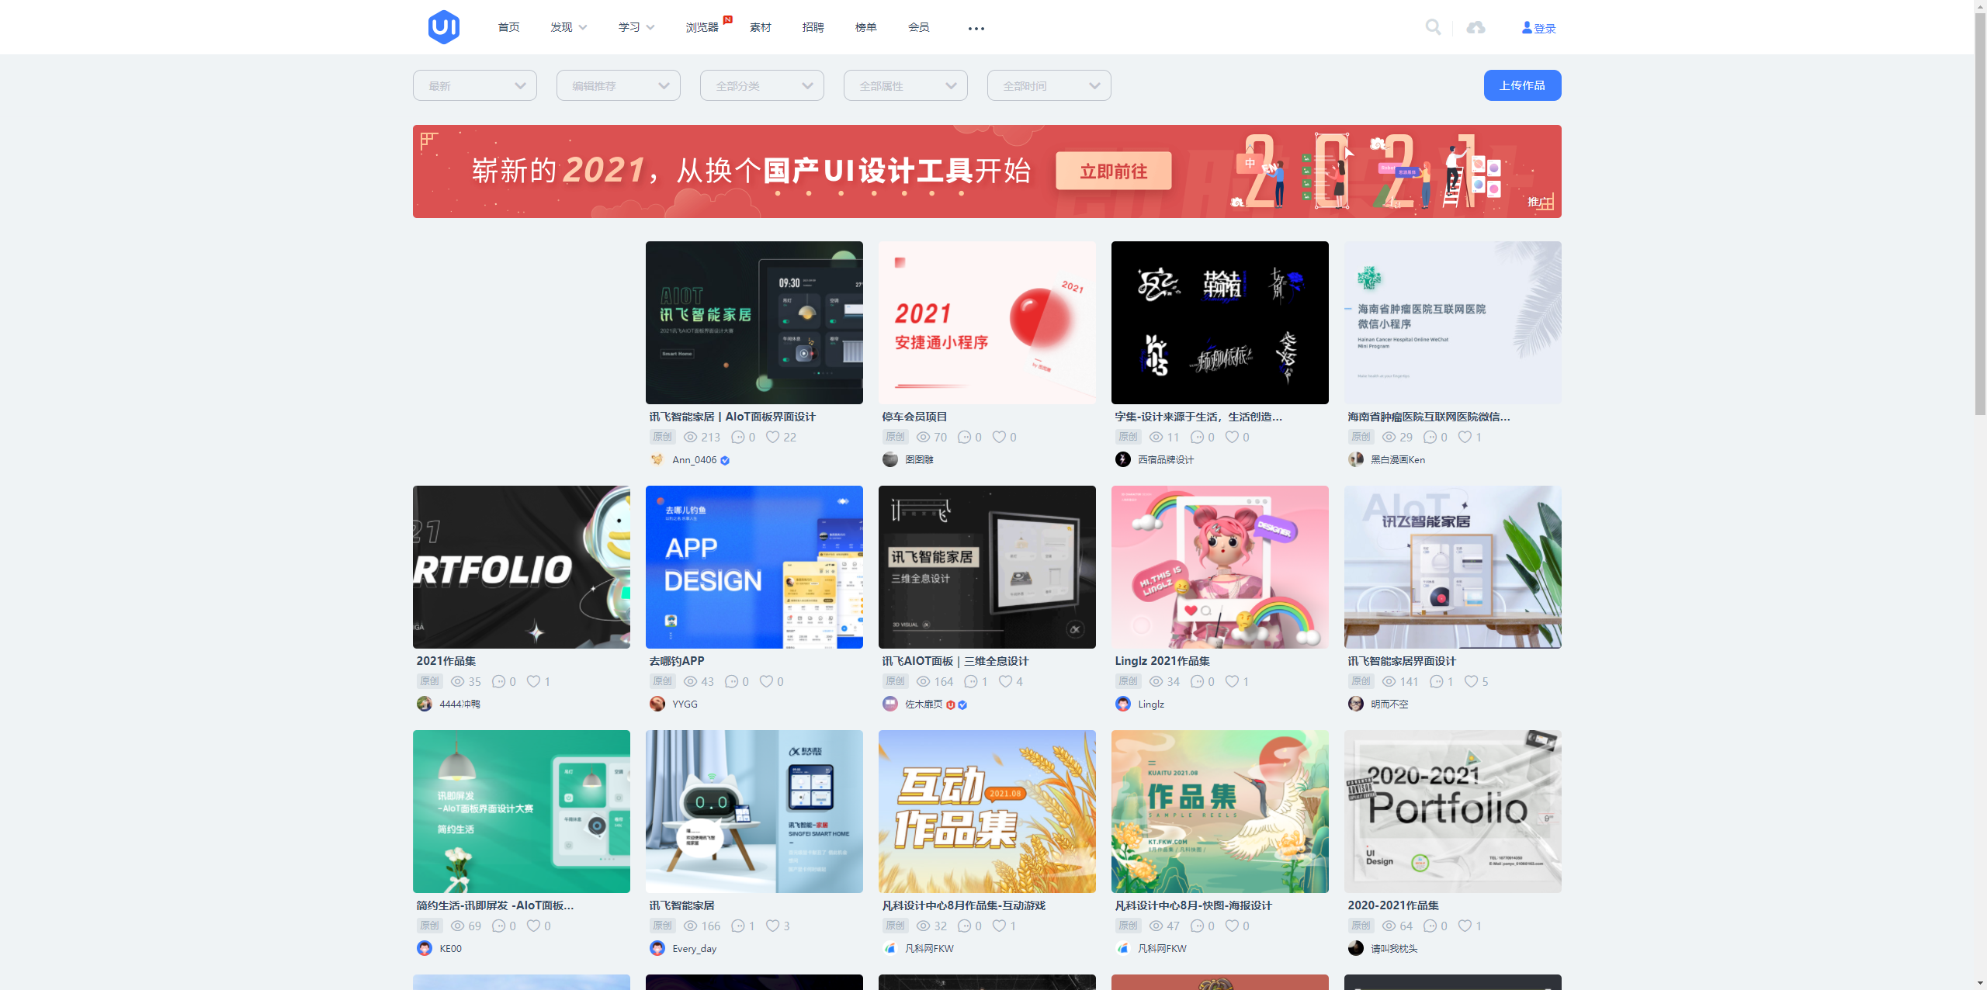The width and height of the screenshot is (1987, 990).
Task: Go to 首页 in navigation
Action: pos(508,27)
